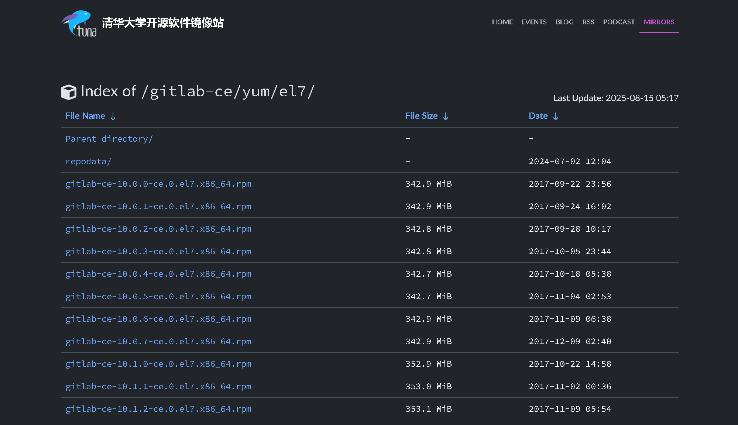This screenshot has height=425, width=738.
Task: Click the down arrow next to File Name
Action: [113, 116]
